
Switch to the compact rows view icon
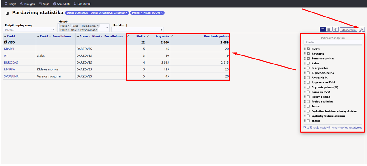pos(329,30)
